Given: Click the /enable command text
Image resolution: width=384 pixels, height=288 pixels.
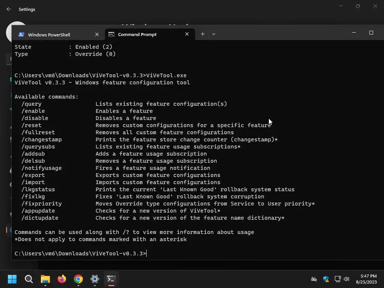Looking at the screenshot, I should (x=33, y=111).
